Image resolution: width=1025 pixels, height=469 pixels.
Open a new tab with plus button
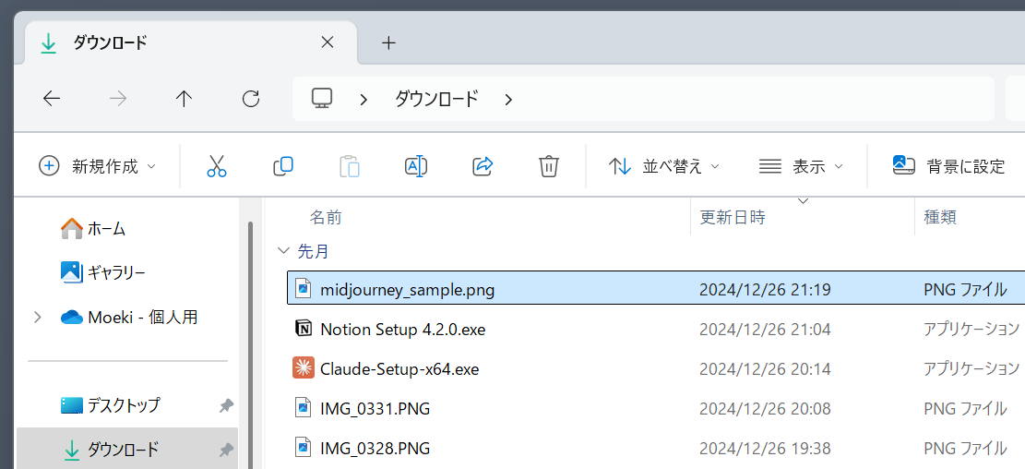coord(388,42)
